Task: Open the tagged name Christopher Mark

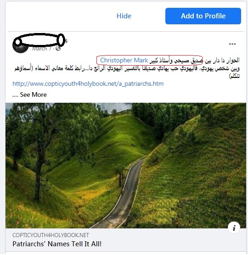Action: tap(124, 61)
